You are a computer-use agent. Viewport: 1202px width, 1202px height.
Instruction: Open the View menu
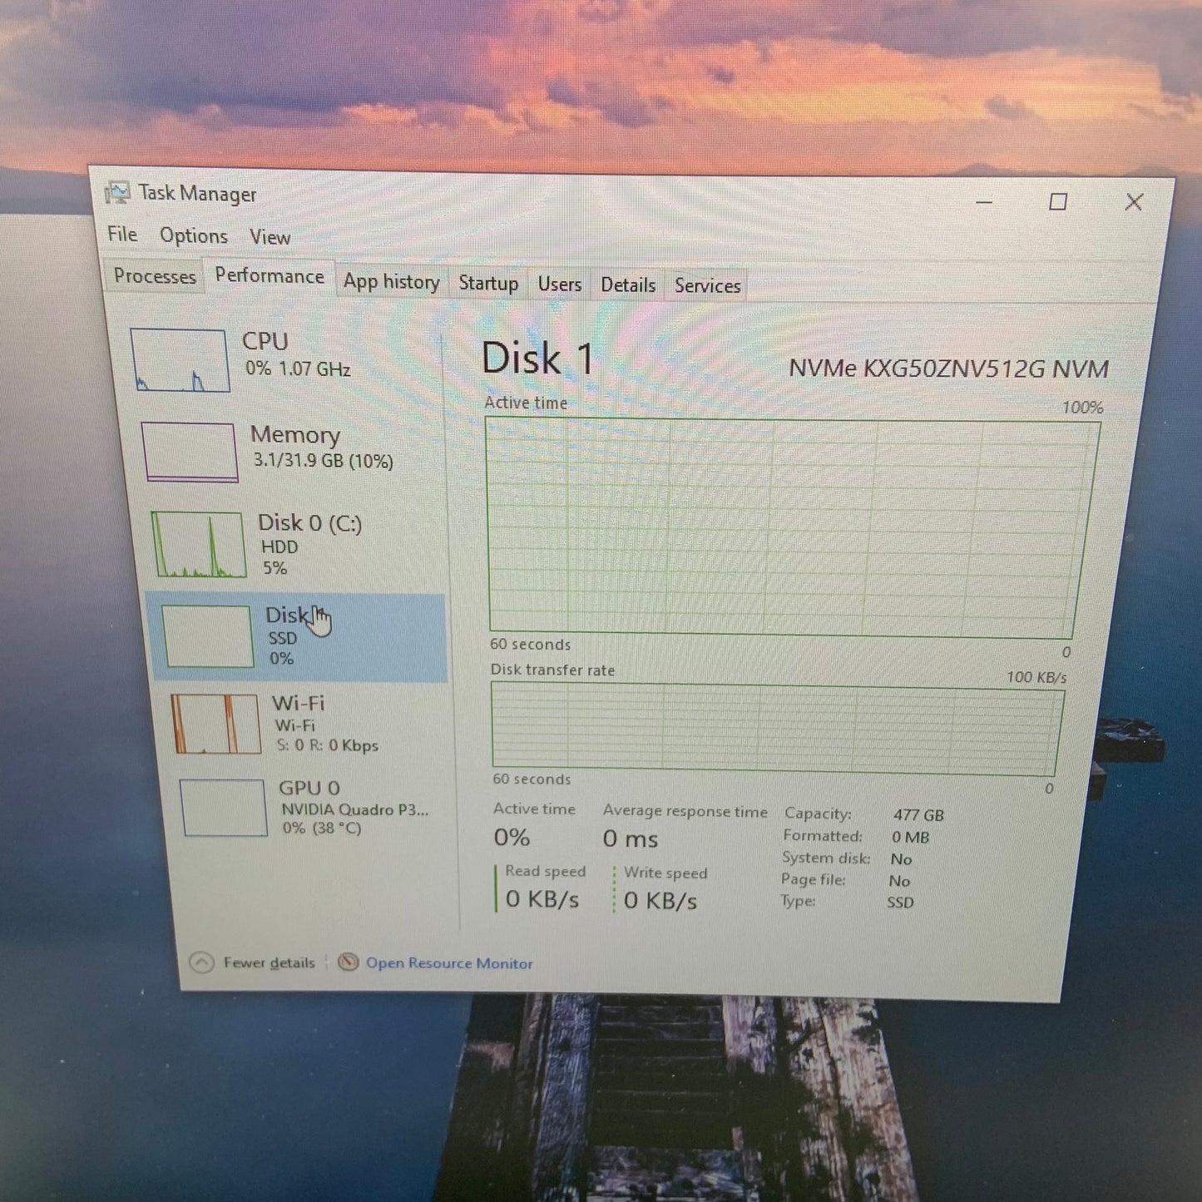click(270, 237)
